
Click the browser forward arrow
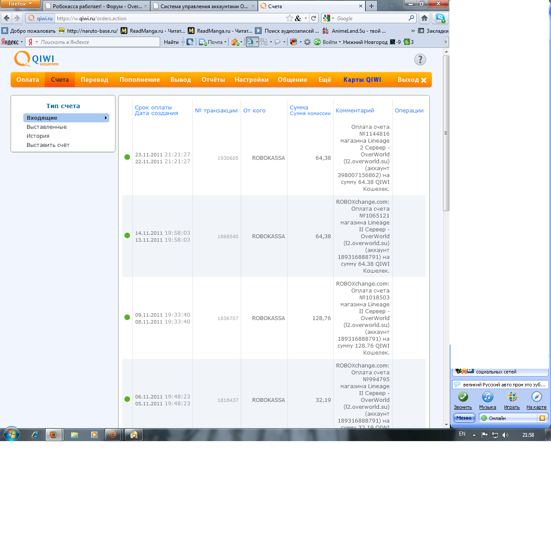pyautogui.click(x=17, y=18)
